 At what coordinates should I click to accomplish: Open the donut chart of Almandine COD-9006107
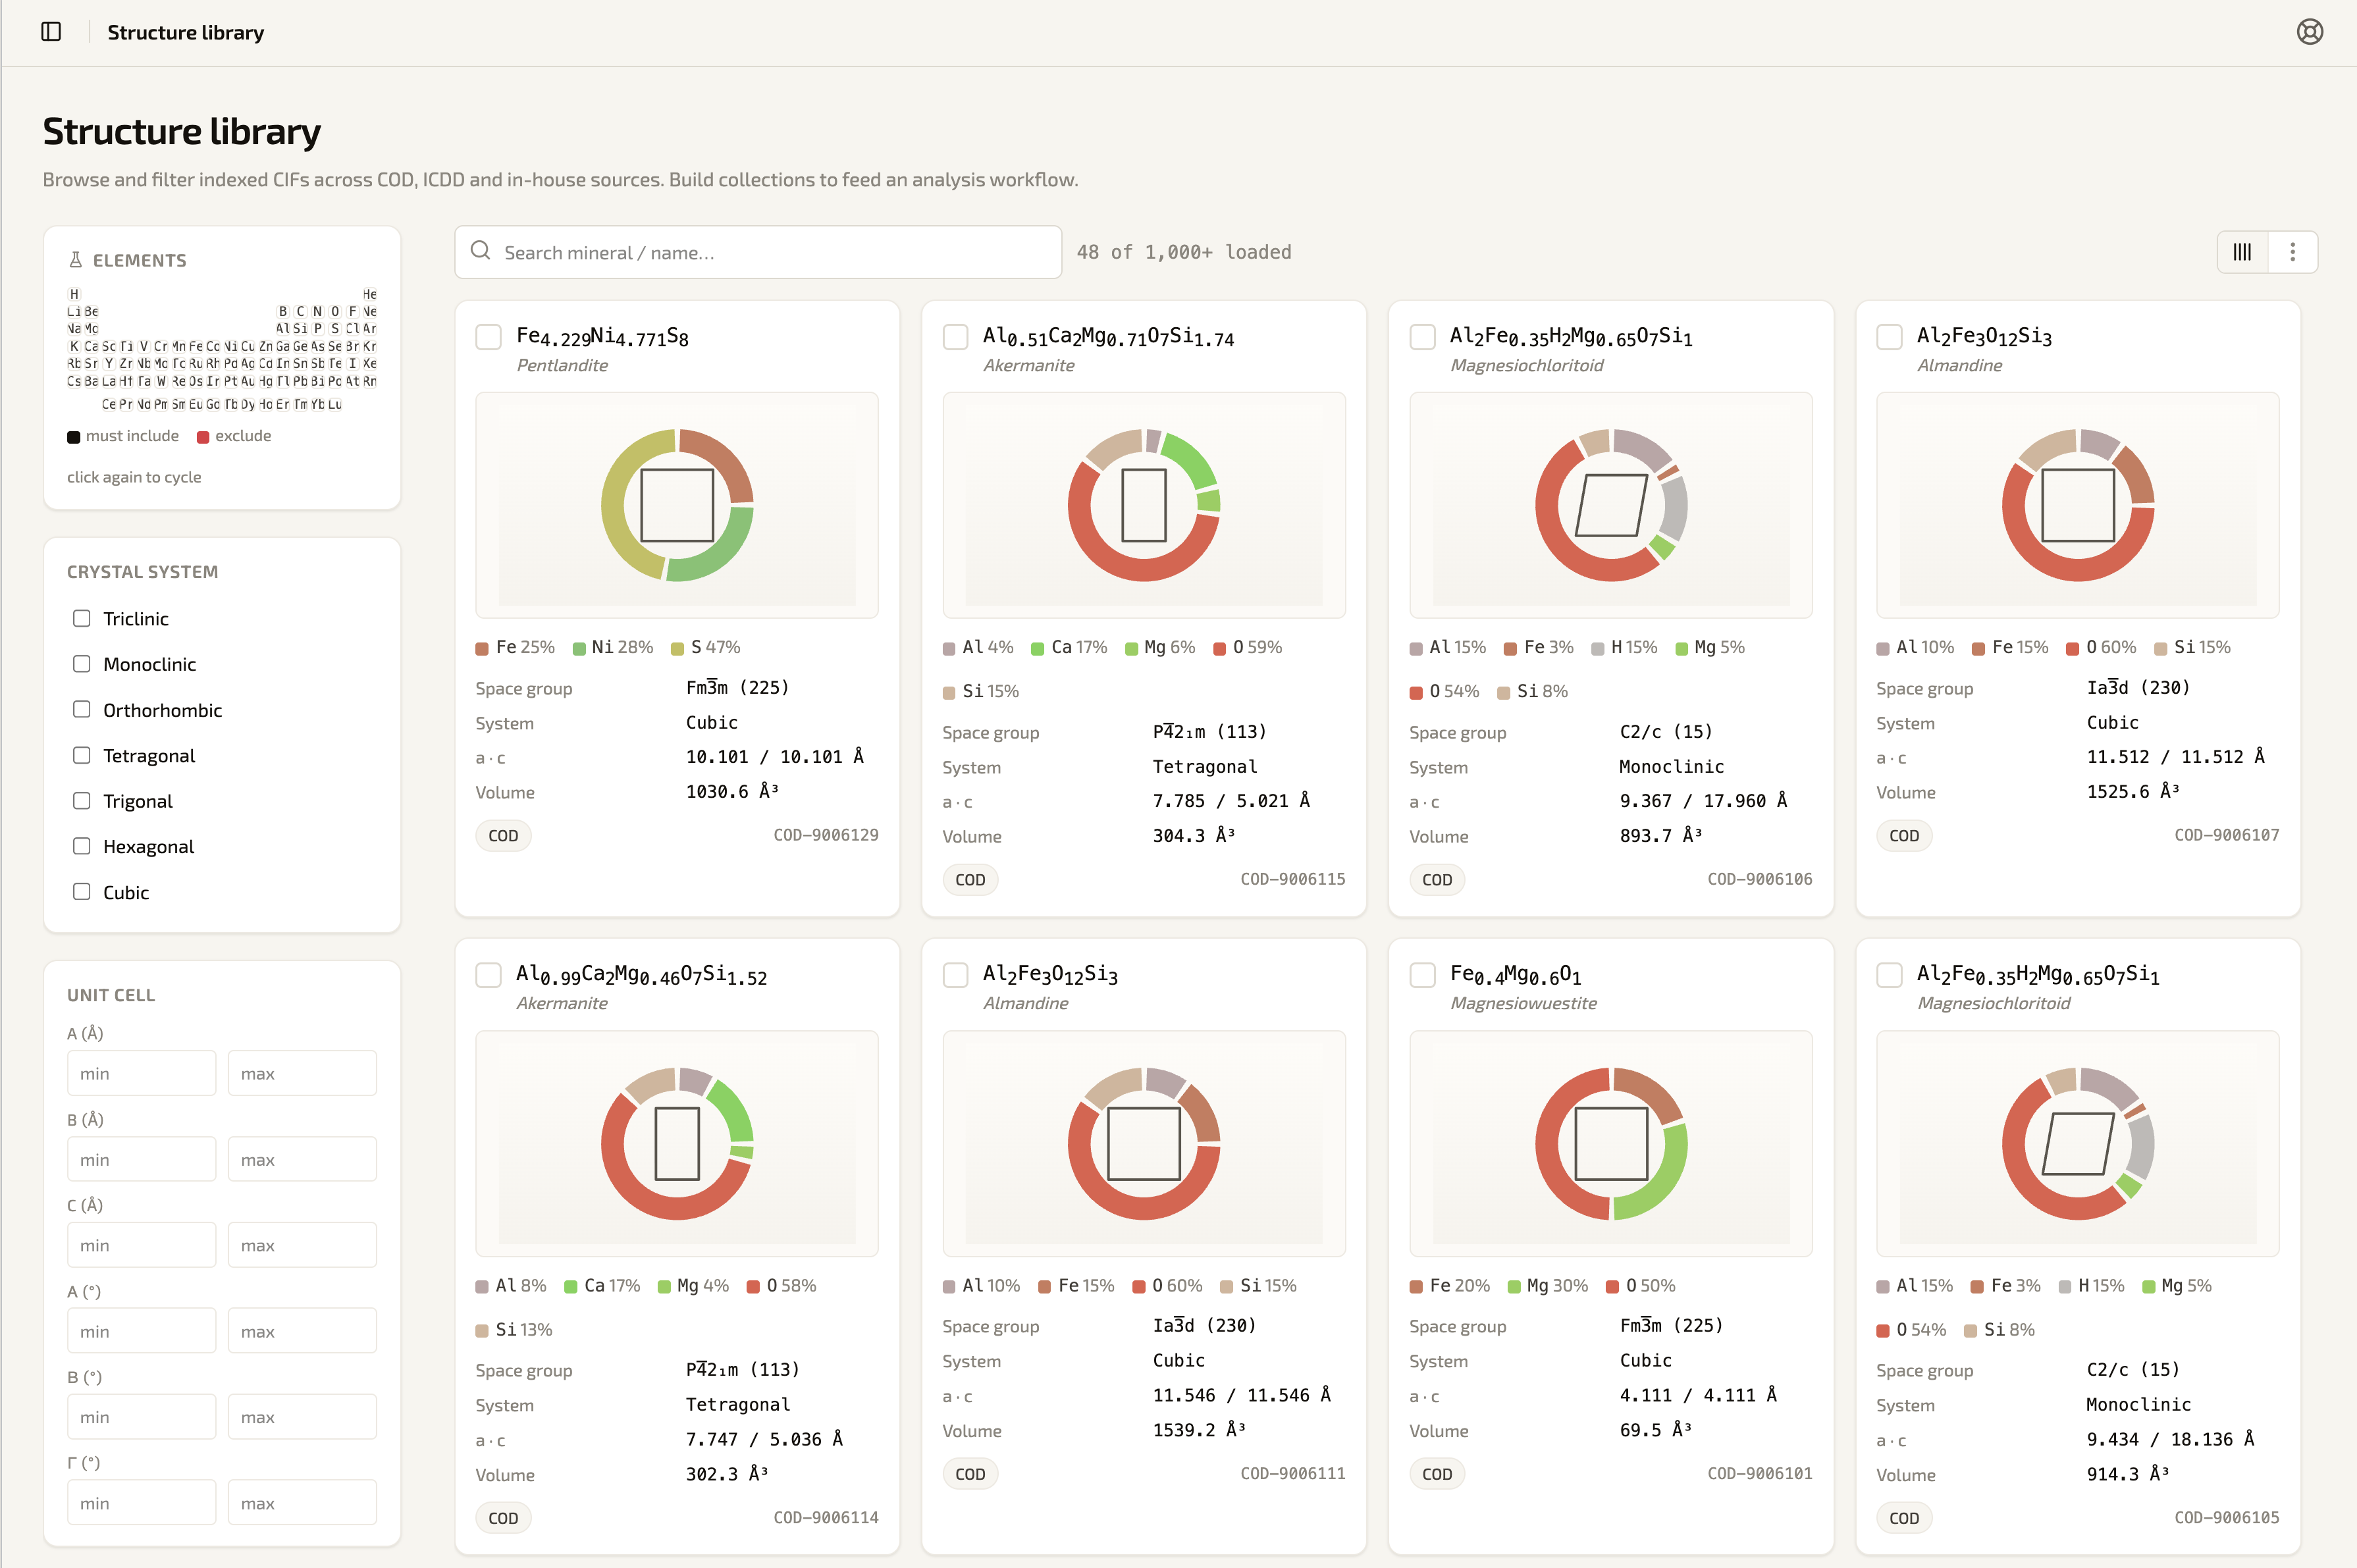(2078, 505)
